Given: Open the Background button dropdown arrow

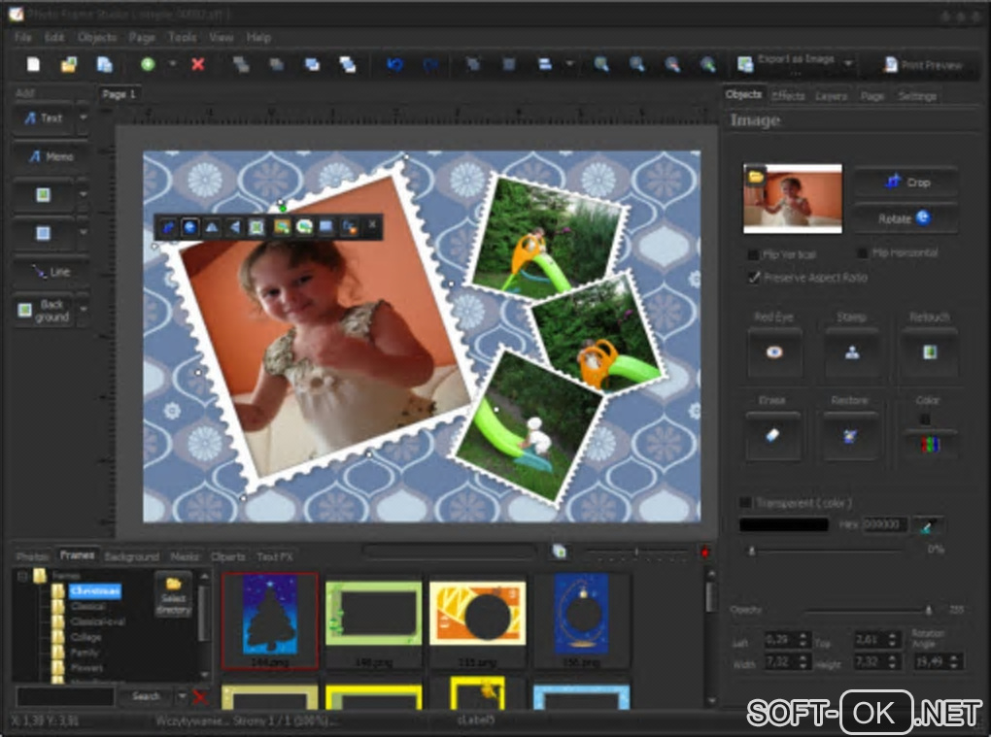Looking at the screenshot, I should pos(84,310).
